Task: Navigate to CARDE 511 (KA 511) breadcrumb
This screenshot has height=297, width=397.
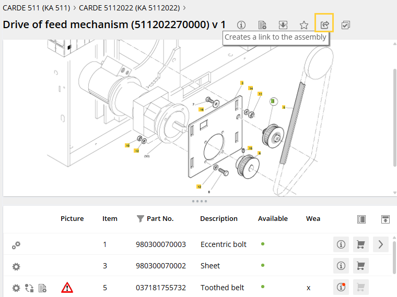Action: click(x=36, y=8)
